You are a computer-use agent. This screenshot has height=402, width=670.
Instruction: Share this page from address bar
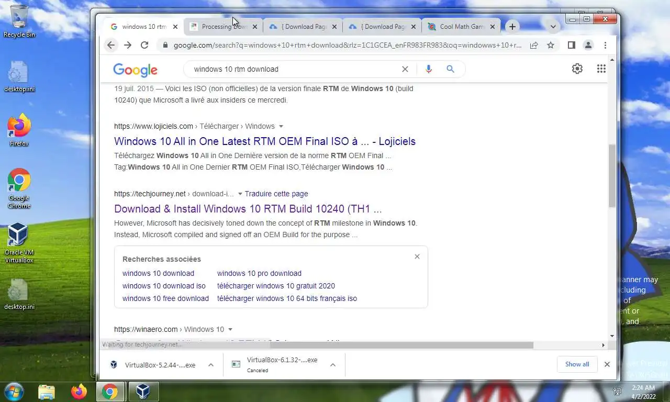(x=534, y=46)
